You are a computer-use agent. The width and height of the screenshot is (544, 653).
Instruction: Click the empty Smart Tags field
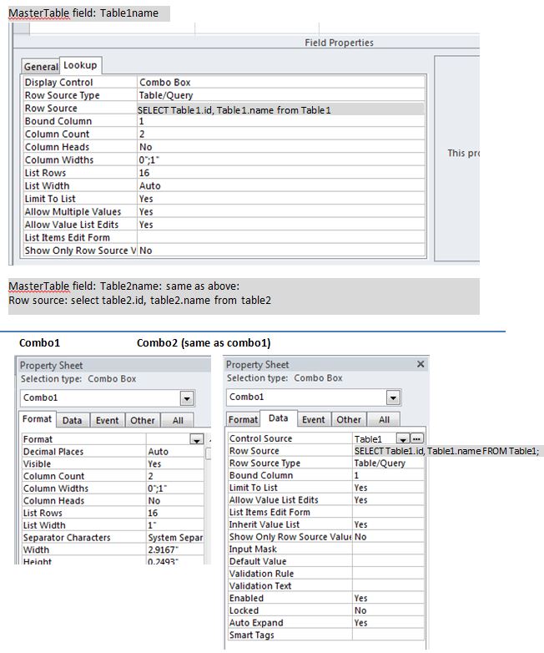pyautogui.click(x=388, y=635)
